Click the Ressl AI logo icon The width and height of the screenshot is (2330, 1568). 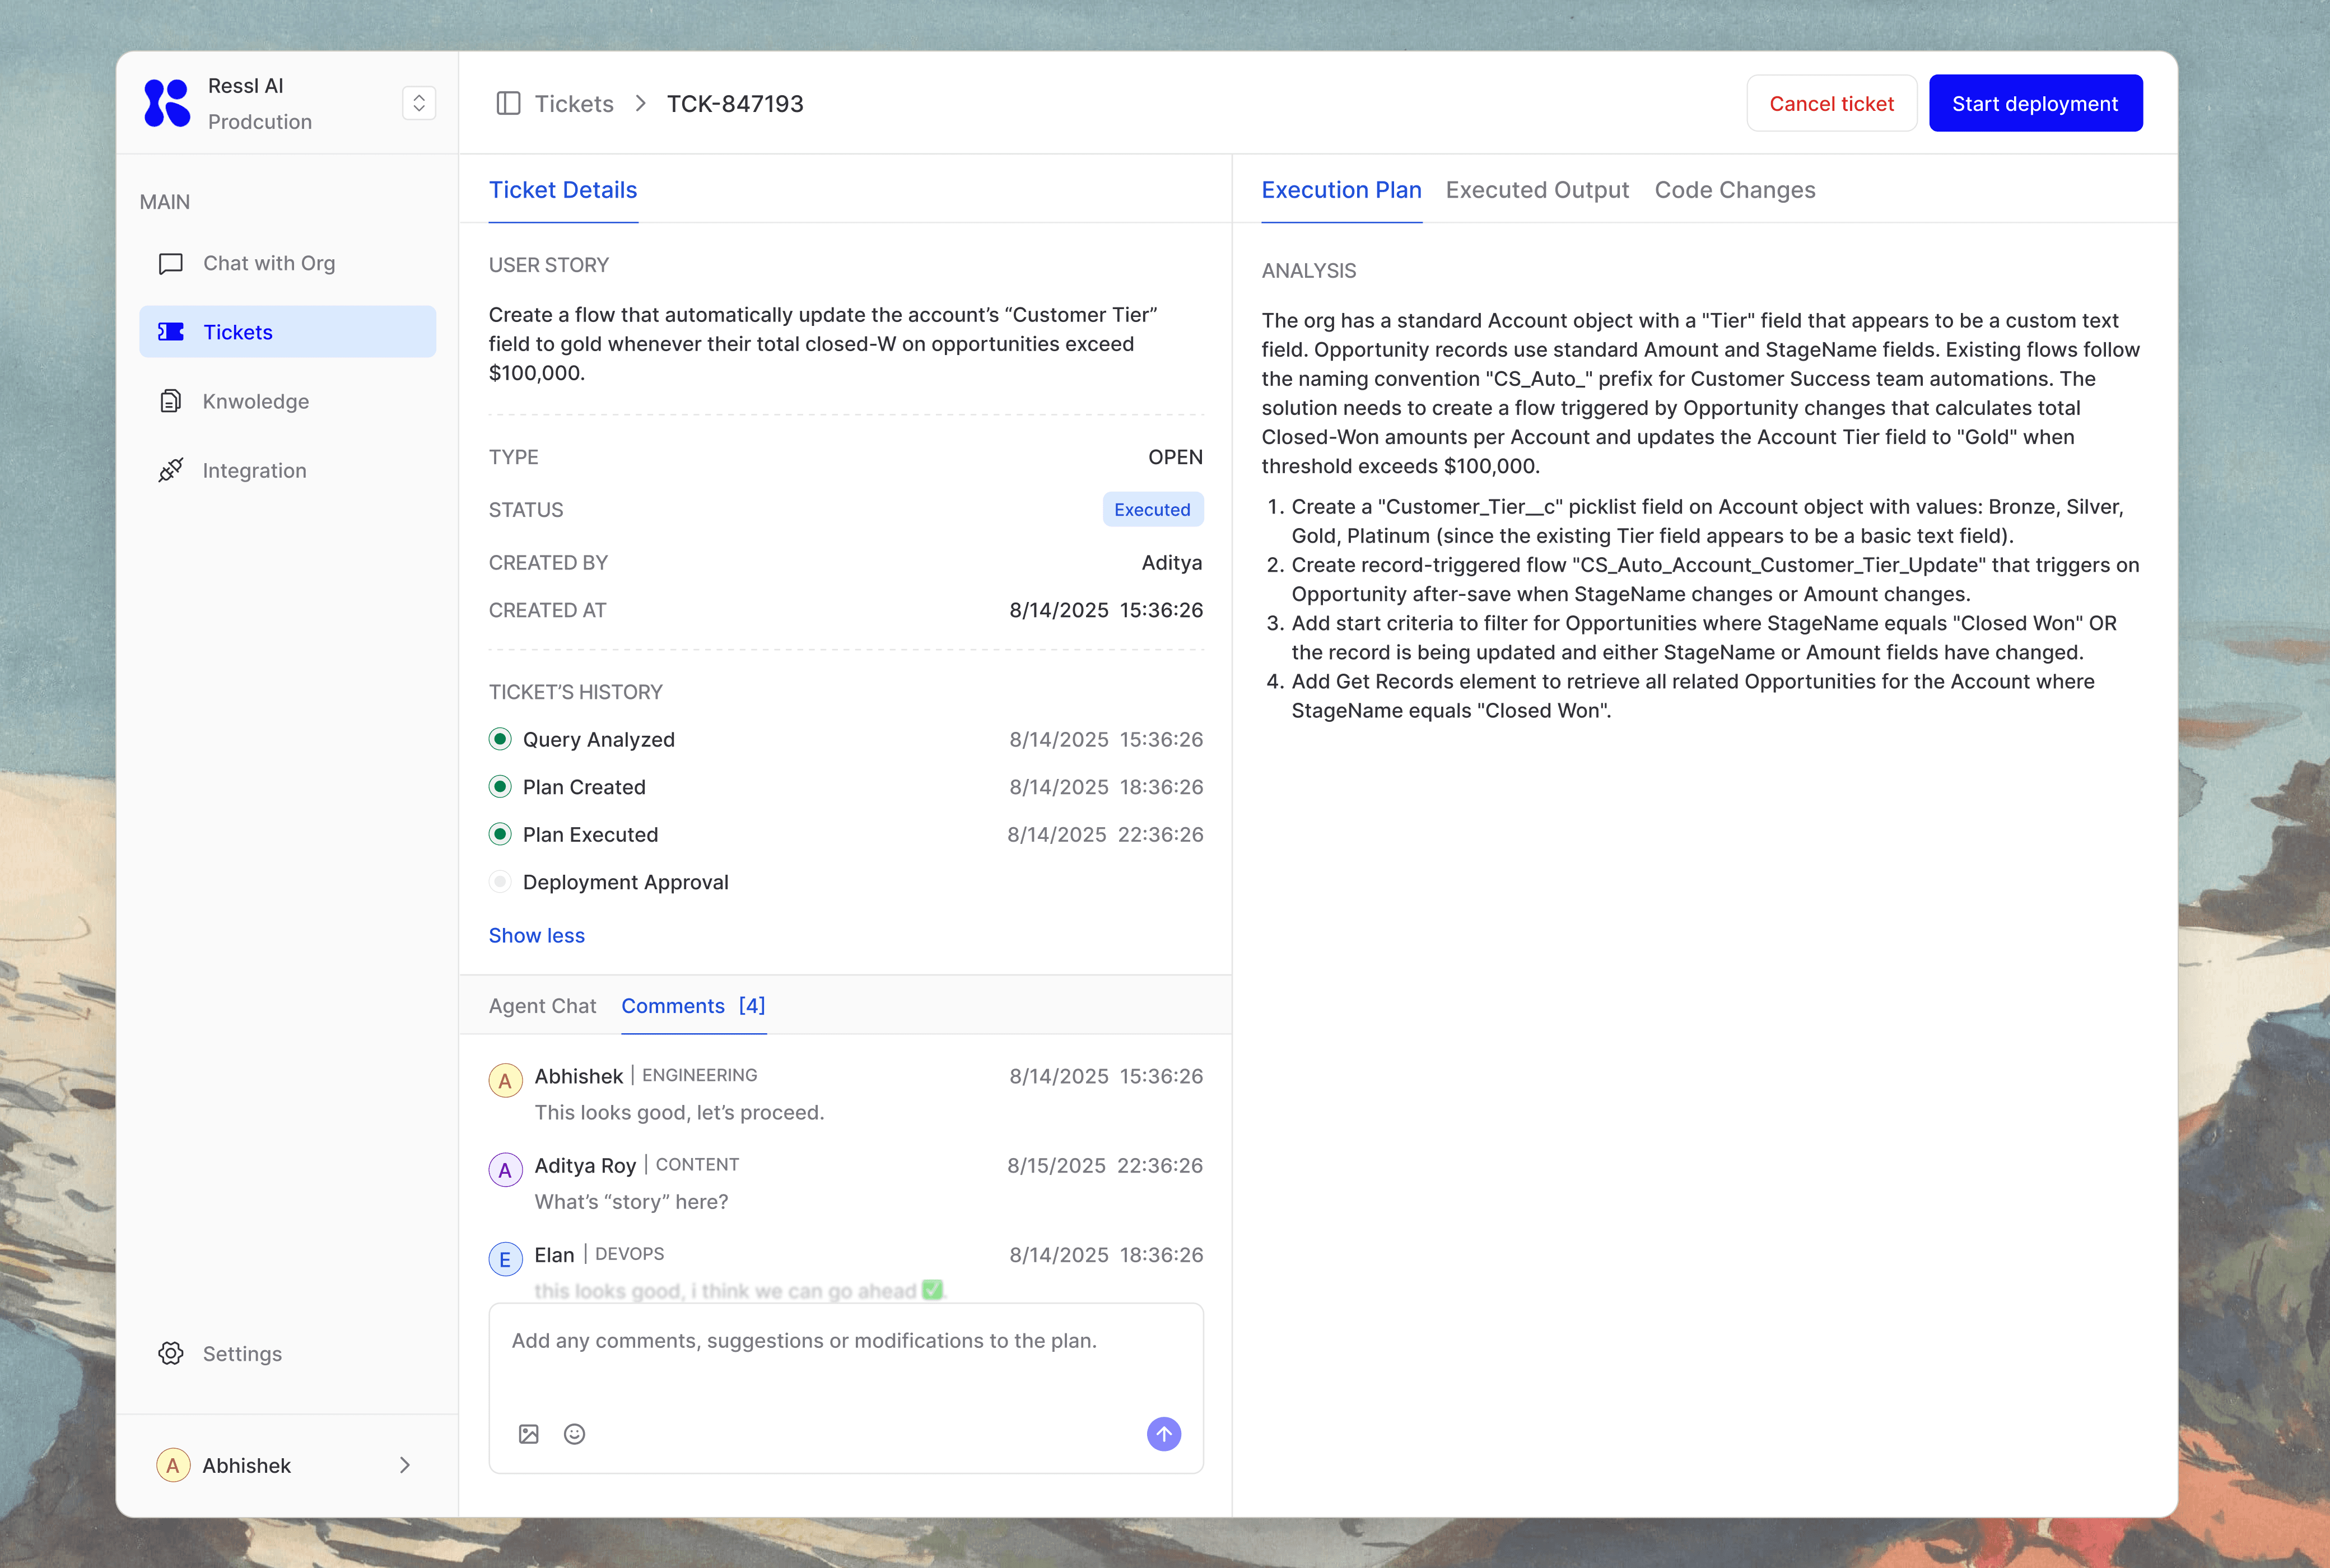[167, 103]
